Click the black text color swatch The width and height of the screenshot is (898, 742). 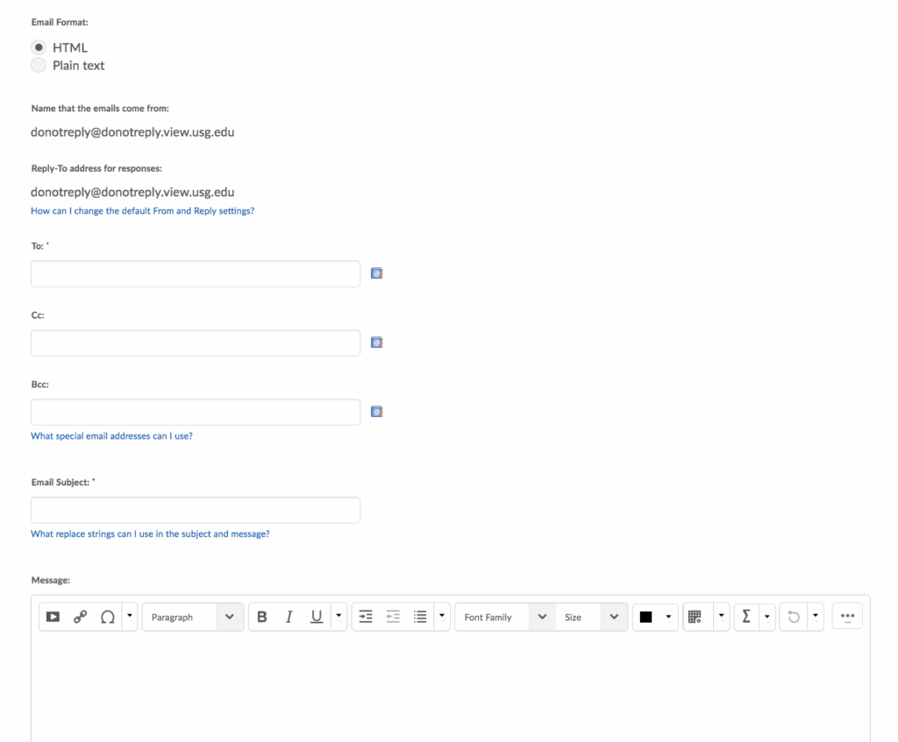(646, 617)
